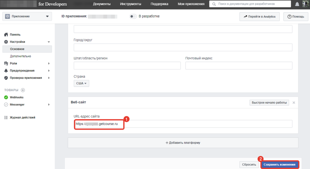310x169 pixels.
Task: Click the notifications bell icon
Action: pyautogui.click(x=297, y=4)
